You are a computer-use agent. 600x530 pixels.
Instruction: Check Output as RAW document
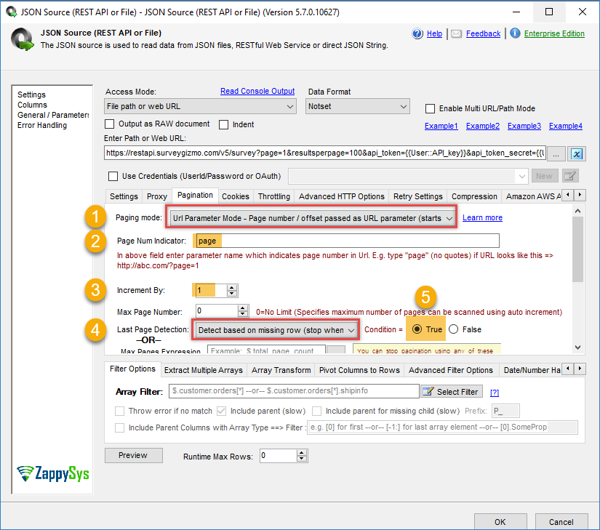click(x=109, y=124)
